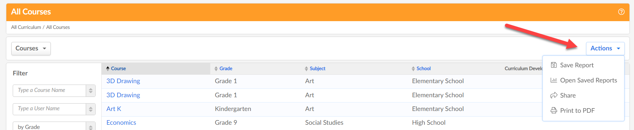Click the Save Report disk icon
The width and height of the screenshot is (634, 130).
[554, 65]
